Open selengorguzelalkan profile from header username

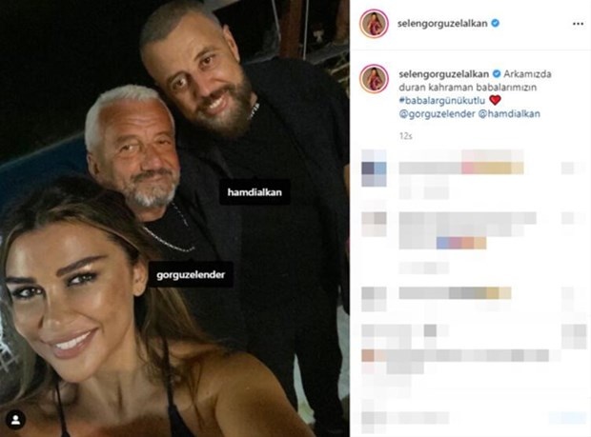(x=442, y=24)
